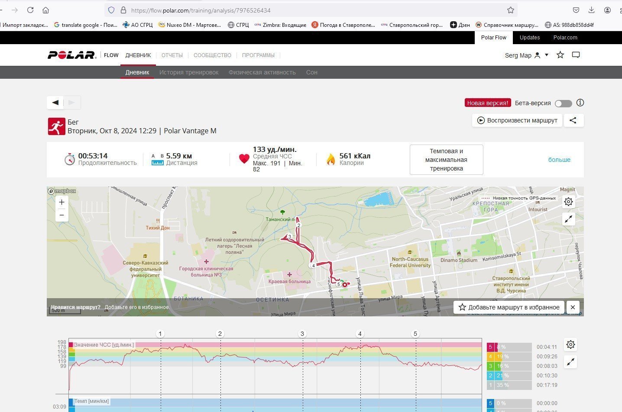Open the Polar.com top tab
622x412 pixels.
click(565, 38)
